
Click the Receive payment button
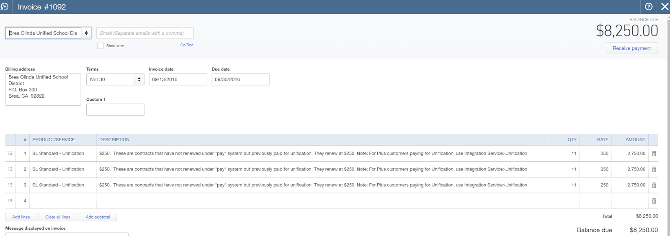point(631,48)
